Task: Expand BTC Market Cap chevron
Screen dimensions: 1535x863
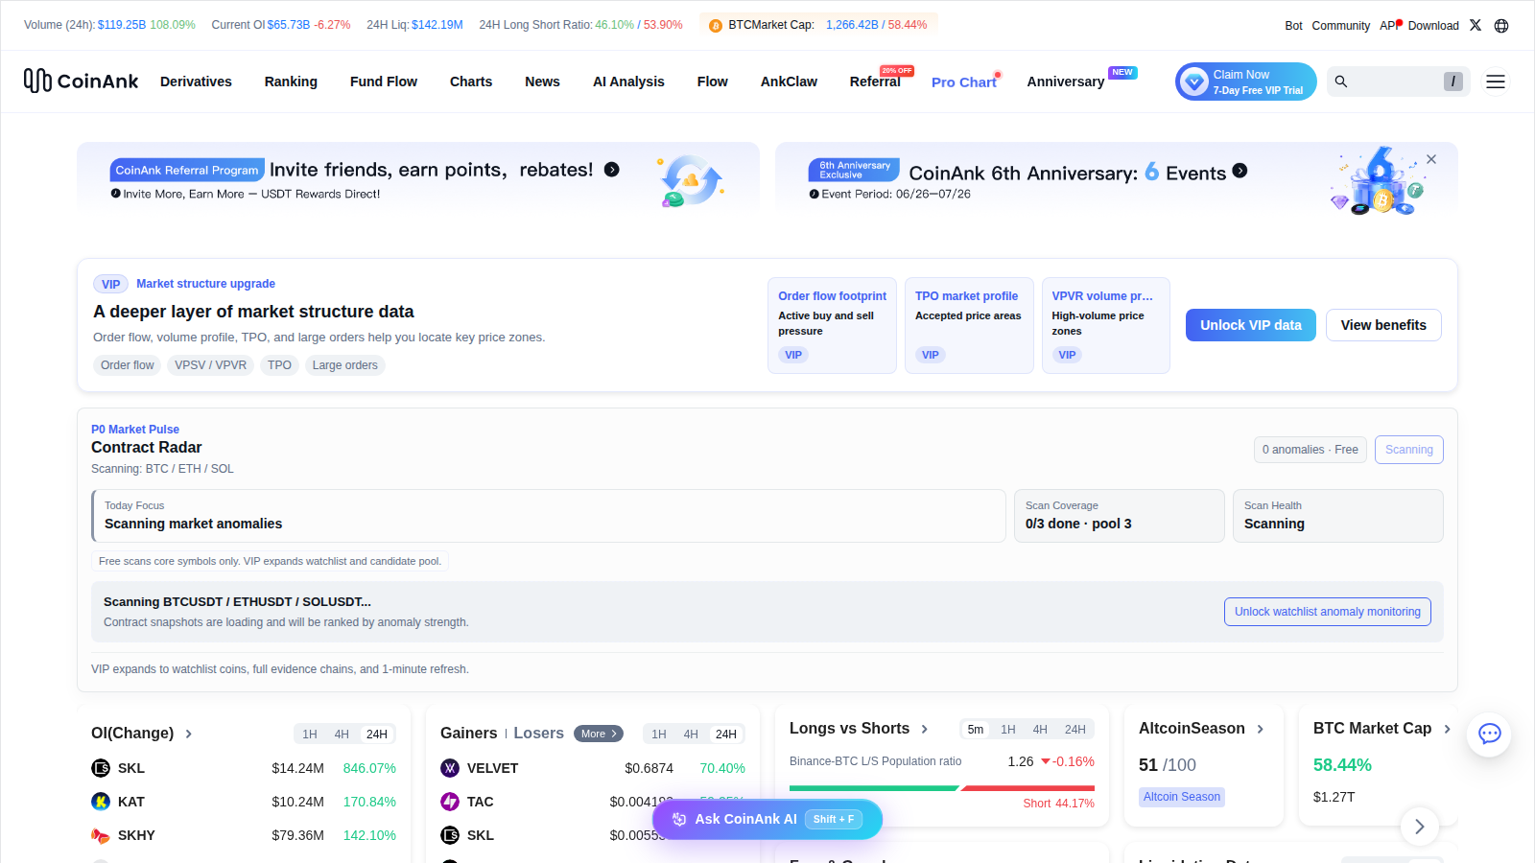Action: click(x=1447, y=729)
